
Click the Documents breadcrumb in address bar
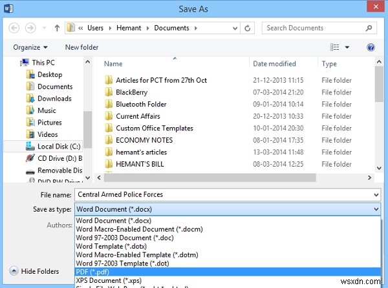click(171, 28)
